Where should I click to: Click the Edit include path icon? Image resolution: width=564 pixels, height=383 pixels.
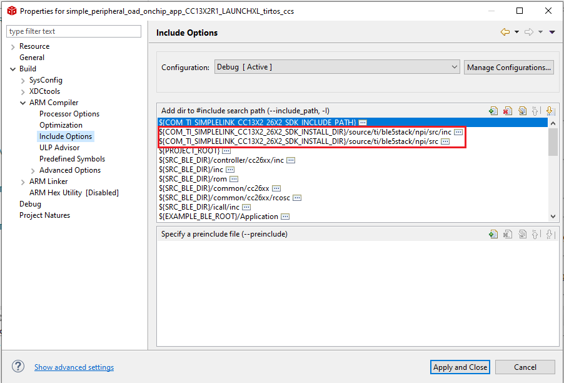[x=522, y=111]
